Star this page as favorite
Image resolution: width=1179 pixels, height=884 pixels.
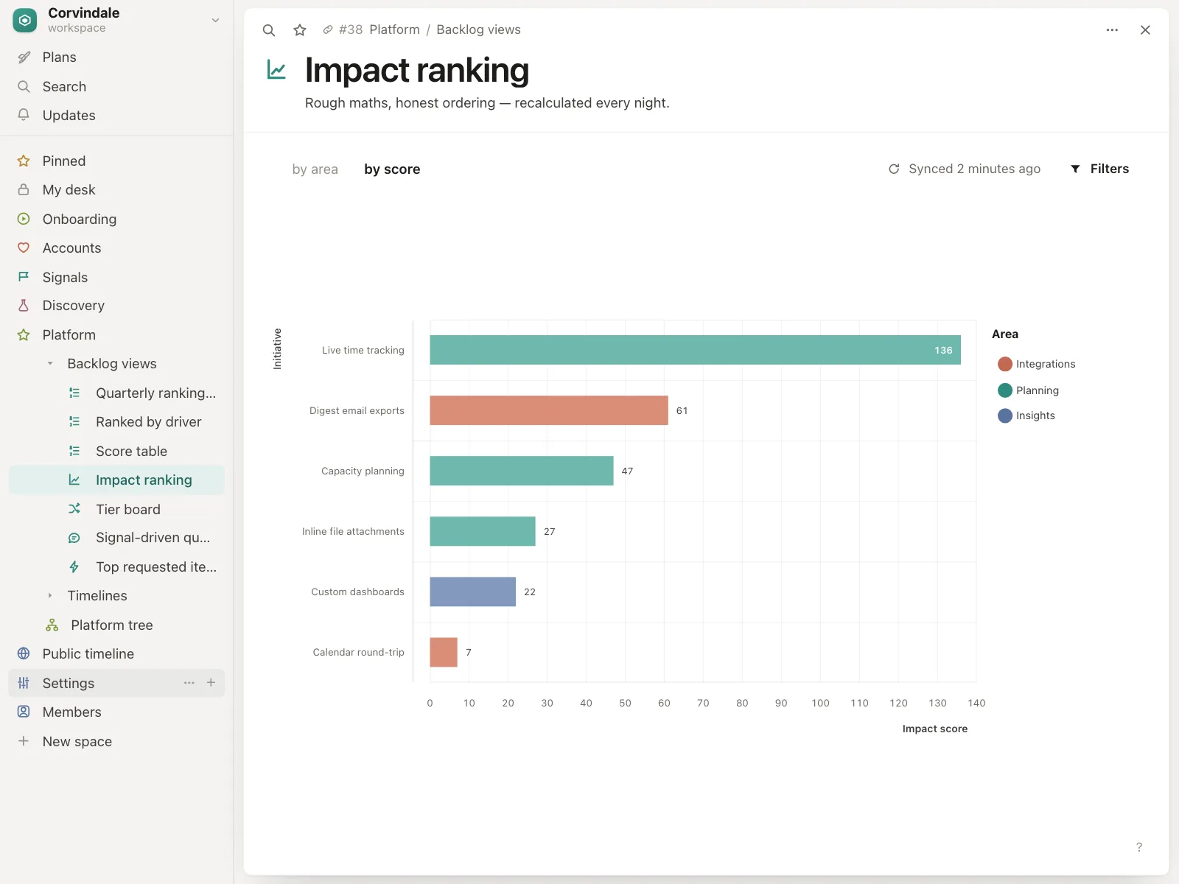[300, 30]
